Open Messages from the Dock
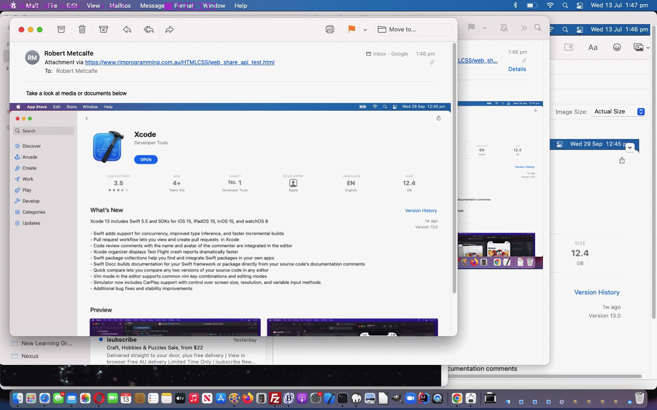The image size is (657, 410). pos(58,398)
